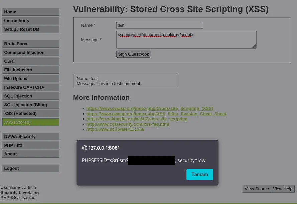Go to the About page

pos(31,154)
